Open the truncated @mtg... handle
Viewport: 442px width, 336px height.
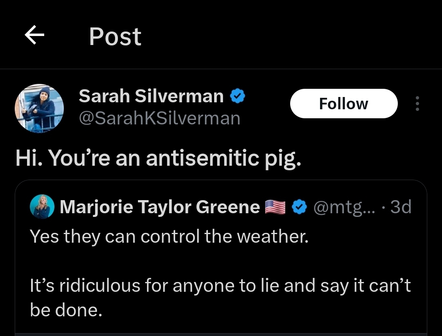345,207
